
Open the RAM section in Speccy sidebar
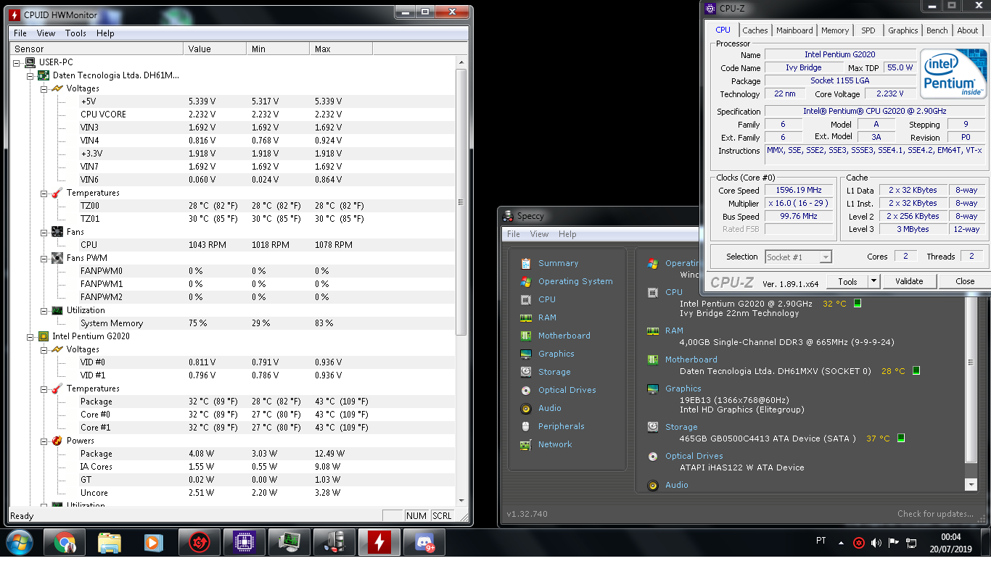547,317
